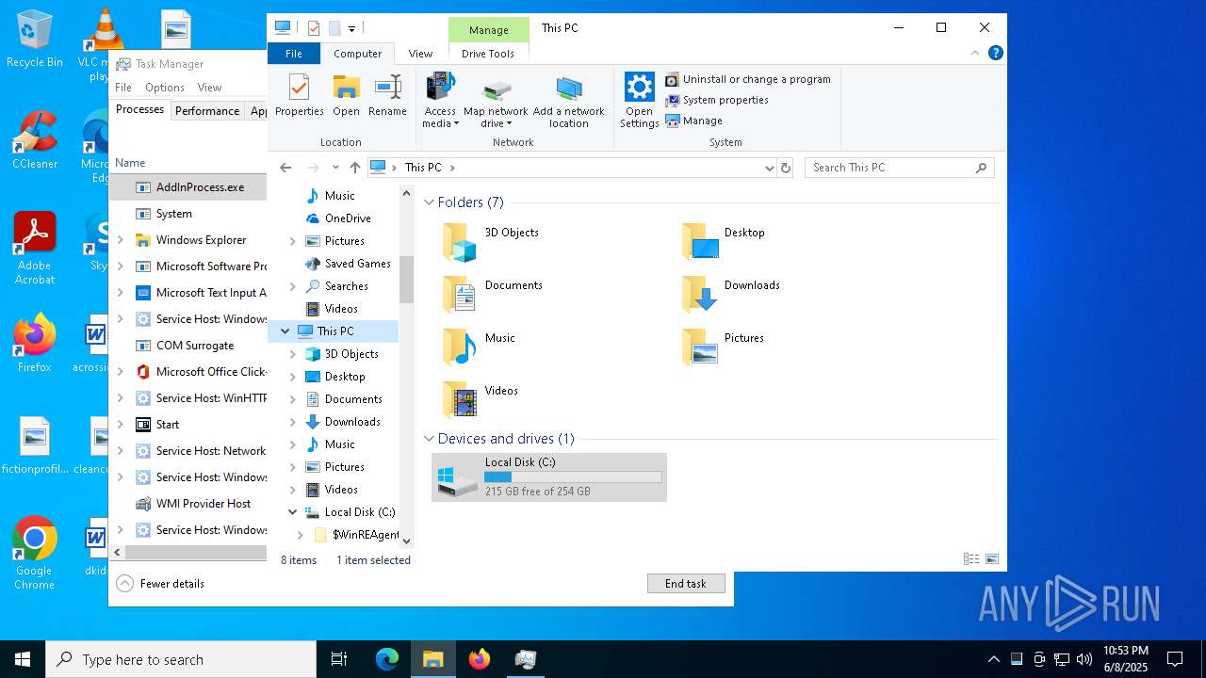Click the Back navigation arrow
The height and width of the screenshot is (678, 1206).
[285, 167]
